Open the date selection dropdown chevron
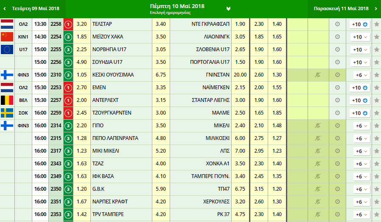 (229, 8)
